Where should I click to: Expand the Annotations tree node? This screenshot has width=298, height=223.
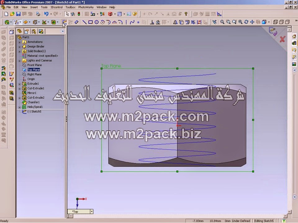pyautogui.click(x=20, y=42)
